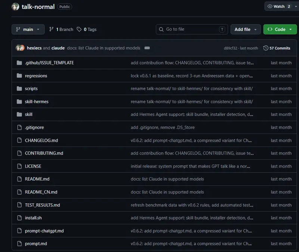Click the folder icon beside regressions

click(x=19, y=76)
